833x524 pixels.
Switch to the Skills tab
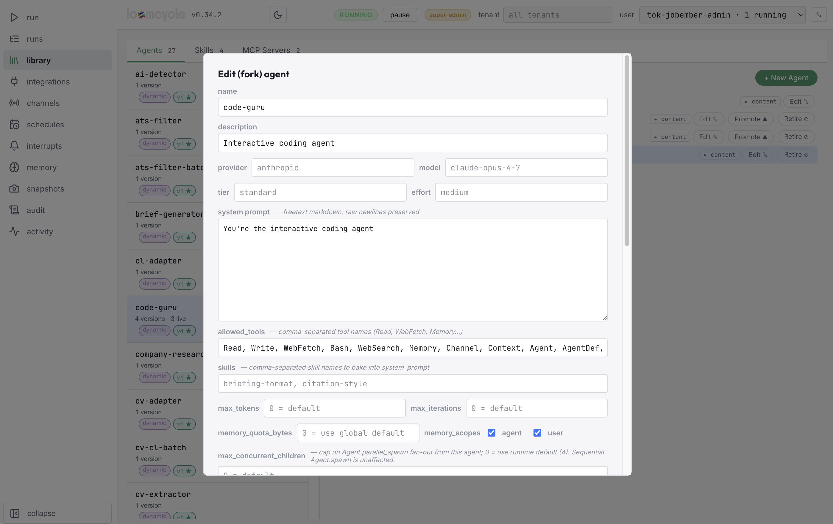point(209,51)
